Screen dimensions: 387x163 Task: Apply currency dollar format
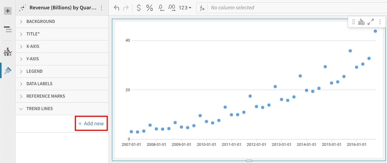139,8
